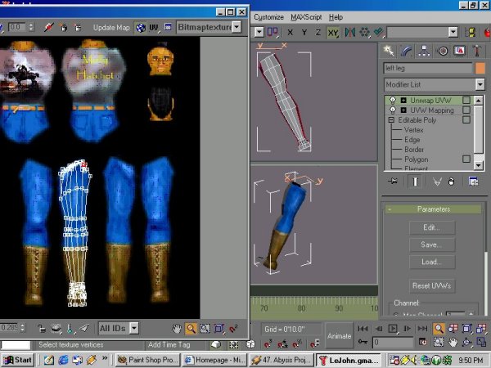Click the Array tool icon
This screenshot has height=368, width=491.
(364, 32)
